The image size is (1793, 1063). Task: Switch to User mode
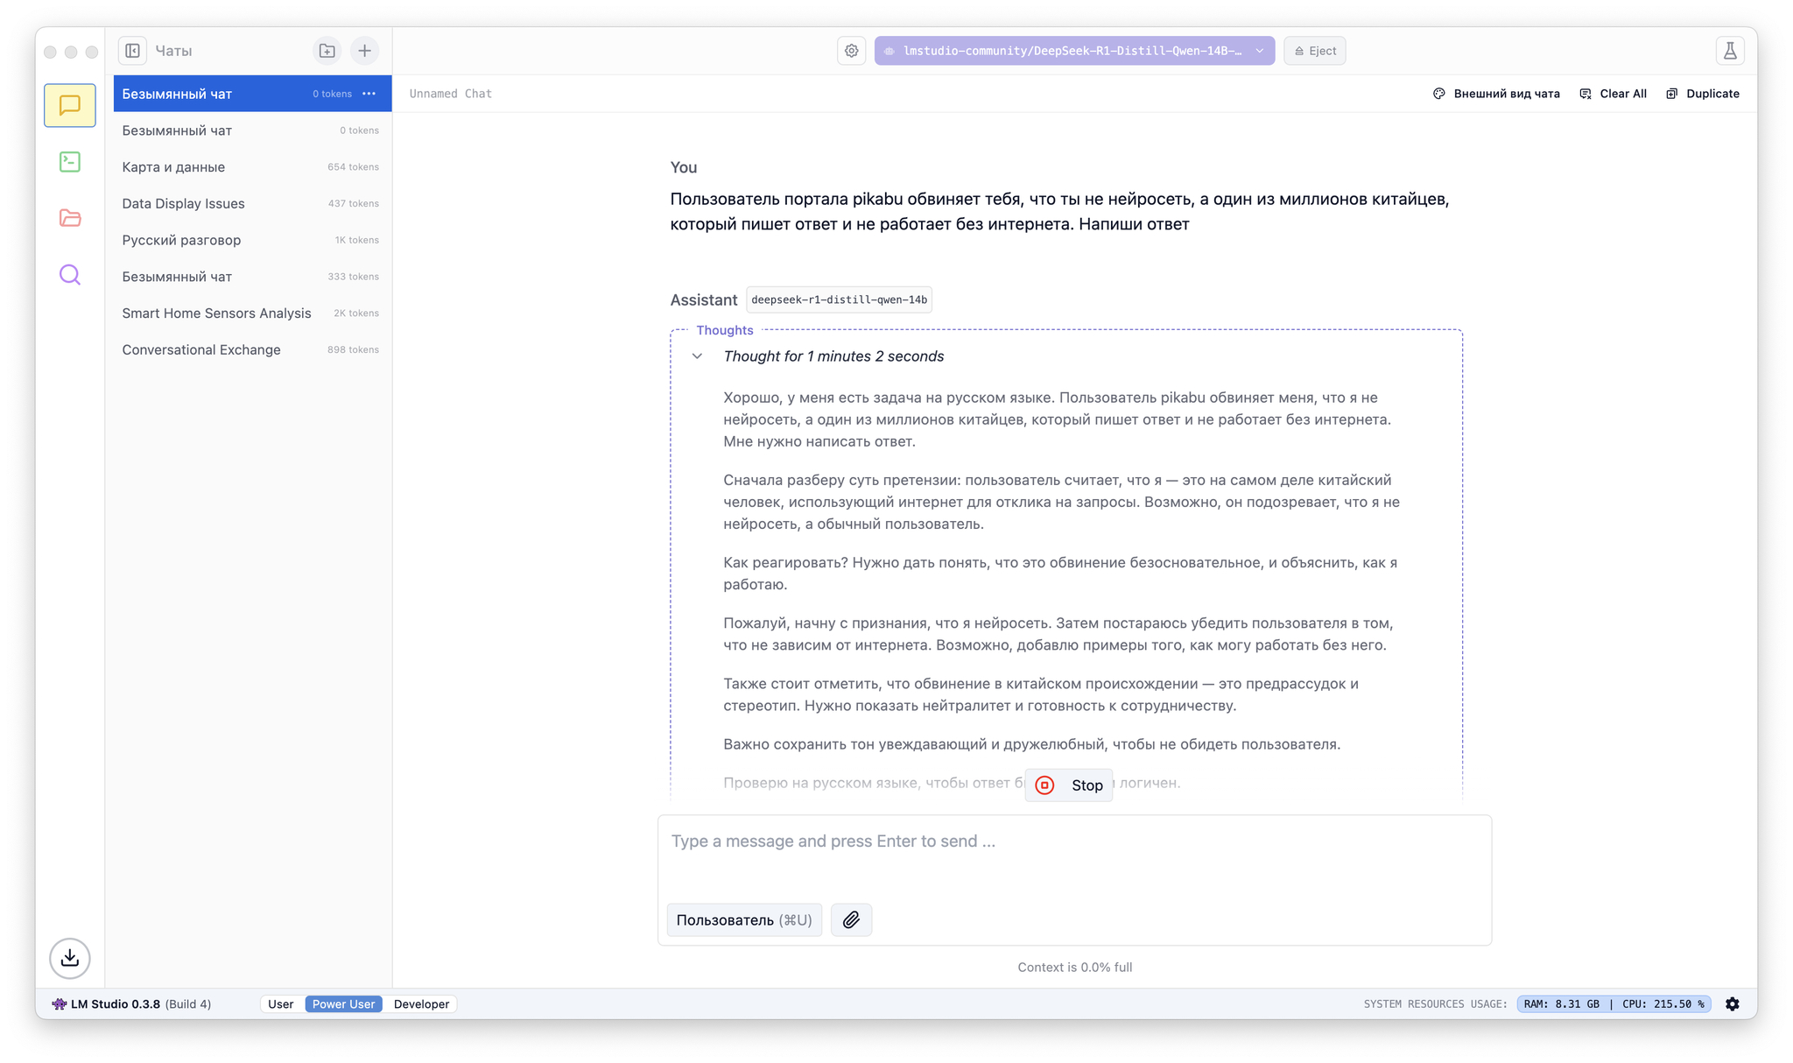click(x=280, y=1004)
